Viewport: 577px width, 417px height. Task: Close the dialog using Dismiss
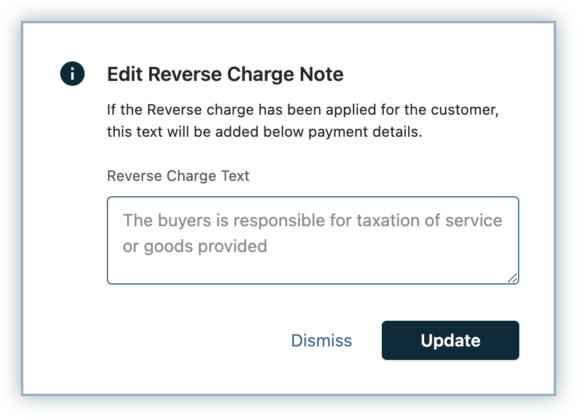[x=321, y=340]
